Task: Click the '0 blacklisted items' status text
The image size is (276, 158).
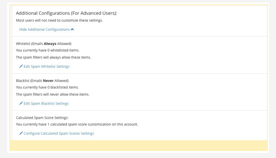Action: click(x=47, y=87)
